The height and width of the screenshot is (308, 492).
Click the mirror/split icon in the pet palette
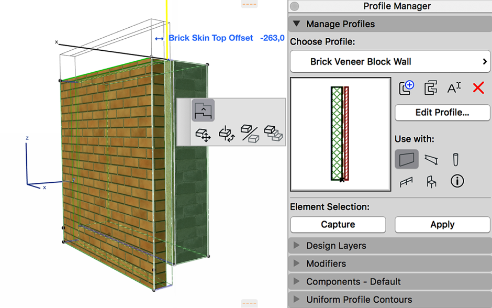tap(250, 134)
